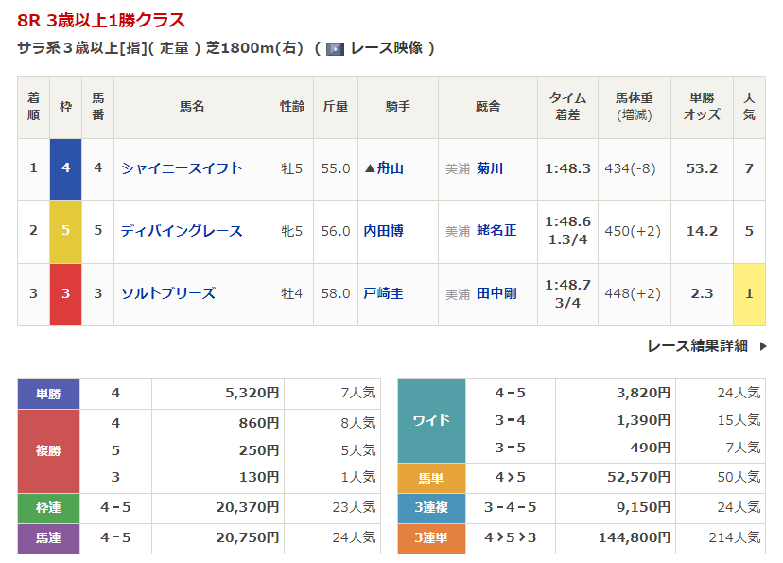This screenshot has height=563, width=783.
Task: Click win odds 14.2
Action: coord(702,231)
